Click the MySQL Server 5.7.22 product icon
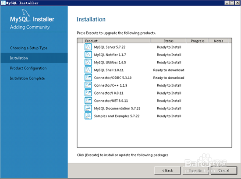Viewport: 241px width, 179px height. (x=88, y=47)
